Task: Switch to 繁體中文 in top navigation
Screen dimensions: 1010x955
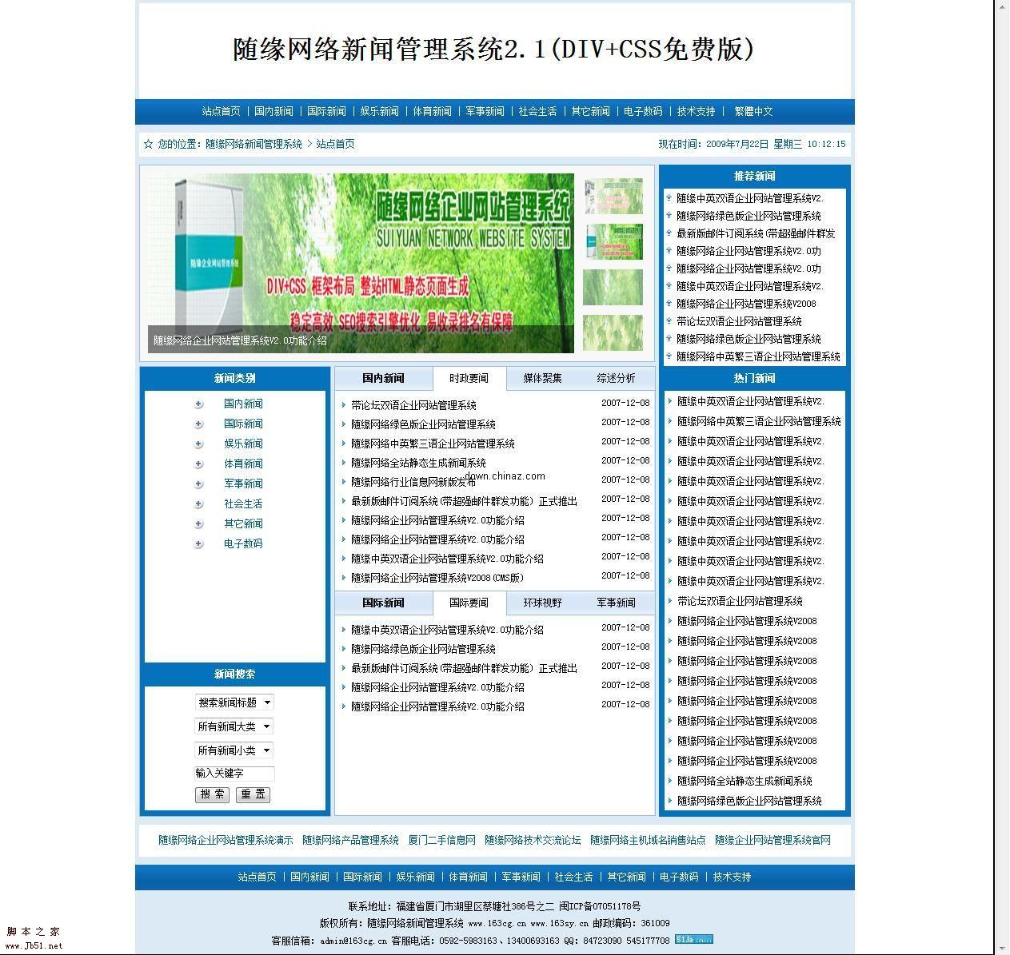Action: point(753,111)
